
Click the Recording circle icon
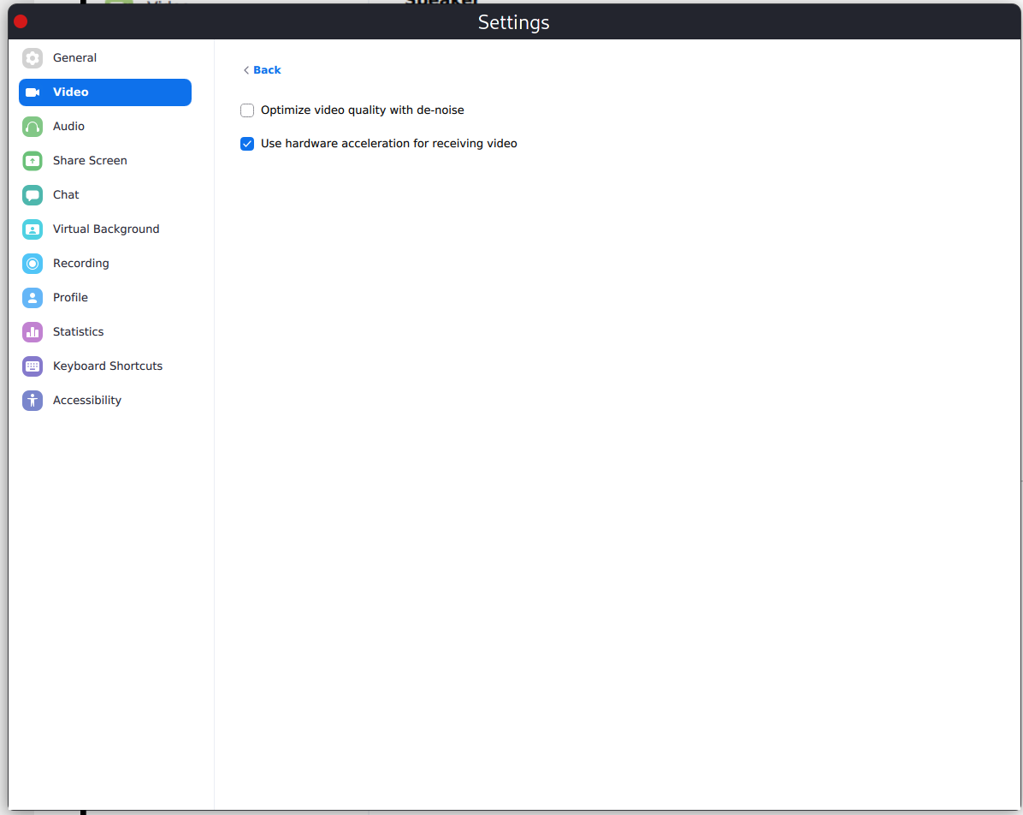(x=33, y=263)
